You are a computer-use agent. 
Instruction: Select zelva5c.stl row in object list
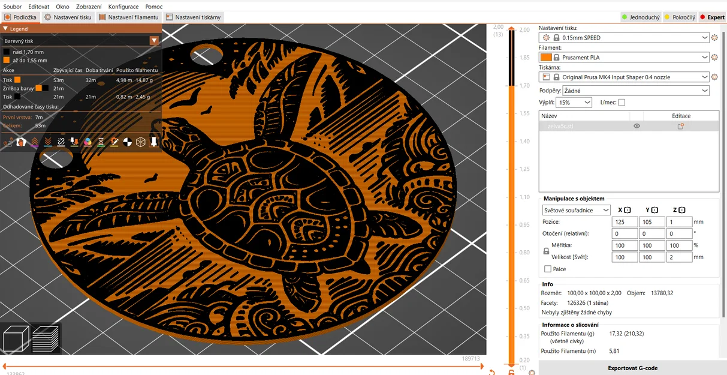[x=629, y=126]
